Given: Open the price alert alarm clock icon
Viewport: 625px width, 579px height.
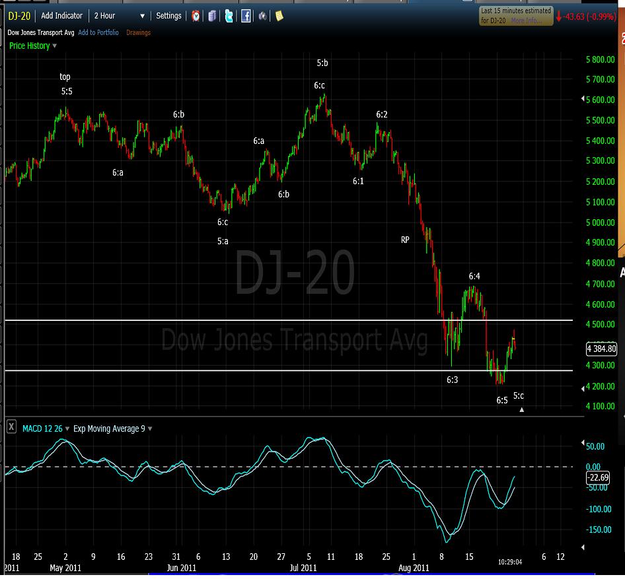Looking at the screenshot, I should tap(196, 16).
